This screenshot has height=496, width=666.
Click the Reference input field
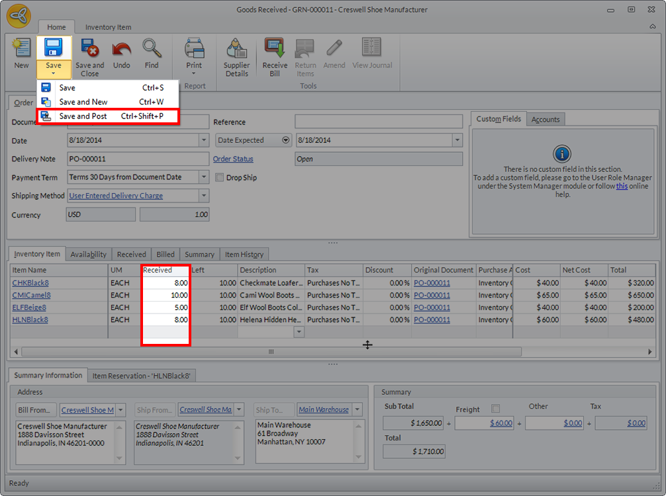(x=378, y=122)
